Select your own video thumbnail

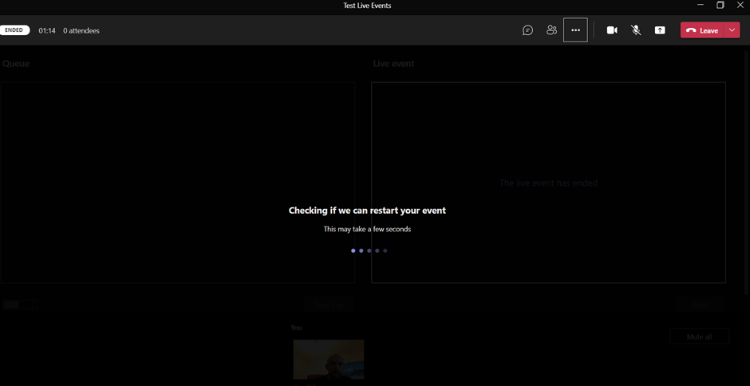coord(328,359)
